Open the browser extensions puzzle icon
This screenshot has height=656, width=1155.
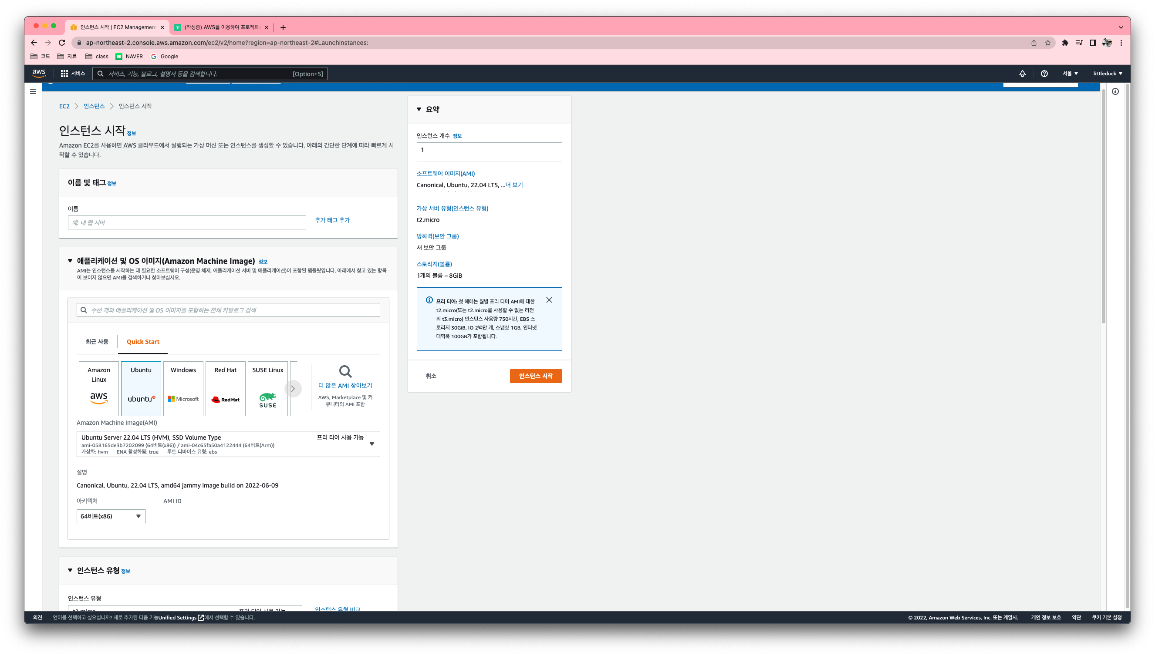click(1065, 43)
